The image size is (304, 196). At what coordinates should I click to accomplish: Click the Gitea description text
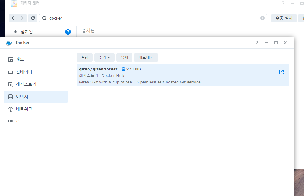pos(140,82)
